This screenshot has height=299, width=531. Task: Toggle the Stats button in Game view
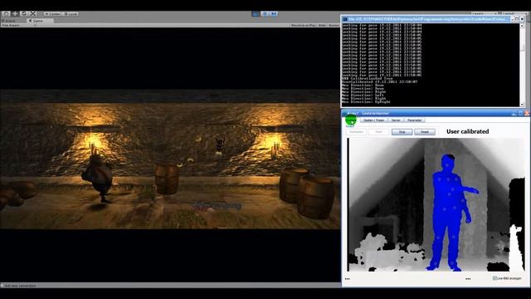point(322,25)
